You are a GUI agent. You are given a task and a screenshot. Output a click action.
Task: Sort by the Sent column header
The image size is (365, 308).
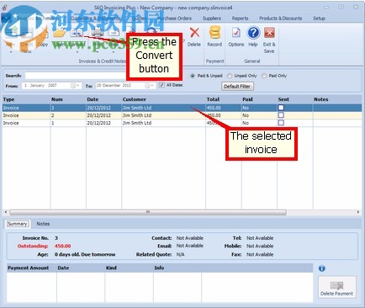[x=295, y=99]
